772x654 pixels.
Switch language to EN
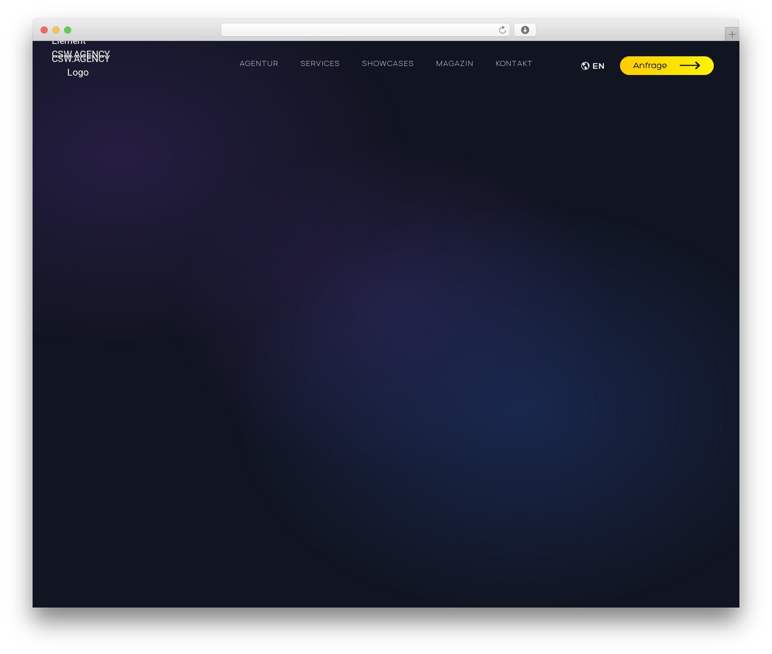click(x=598, y=66)
